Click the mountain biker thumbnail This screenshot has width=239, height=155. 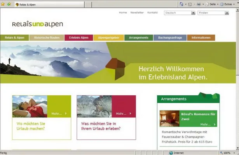click(x=94, y=107)
